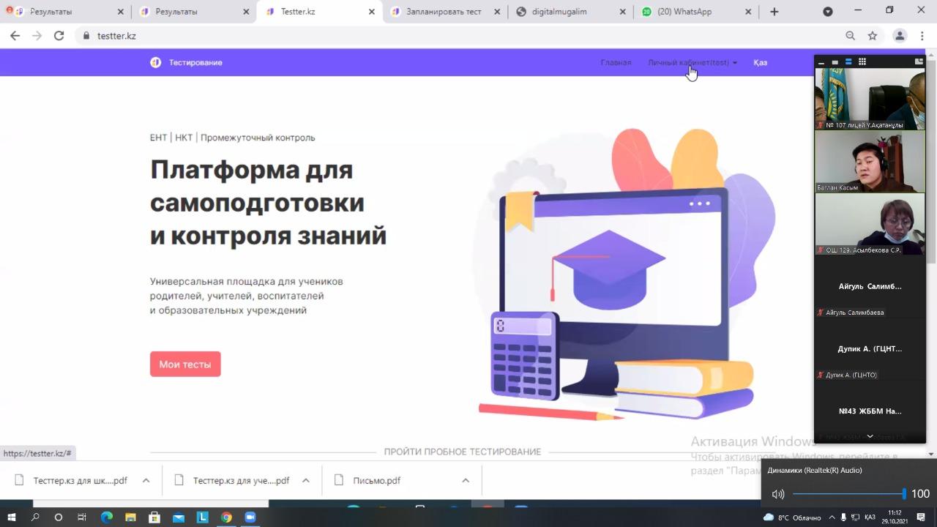Screen dimensions: 937x527
Task: Select Дупик А. (ГЦНТО) participant tile
Action: 870,349
